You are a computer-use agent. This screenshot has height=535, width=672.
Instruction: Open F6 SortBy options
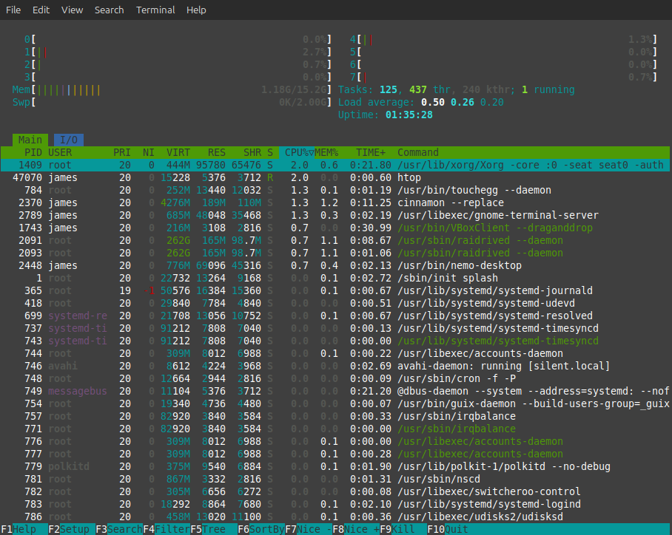pos(261,529)
